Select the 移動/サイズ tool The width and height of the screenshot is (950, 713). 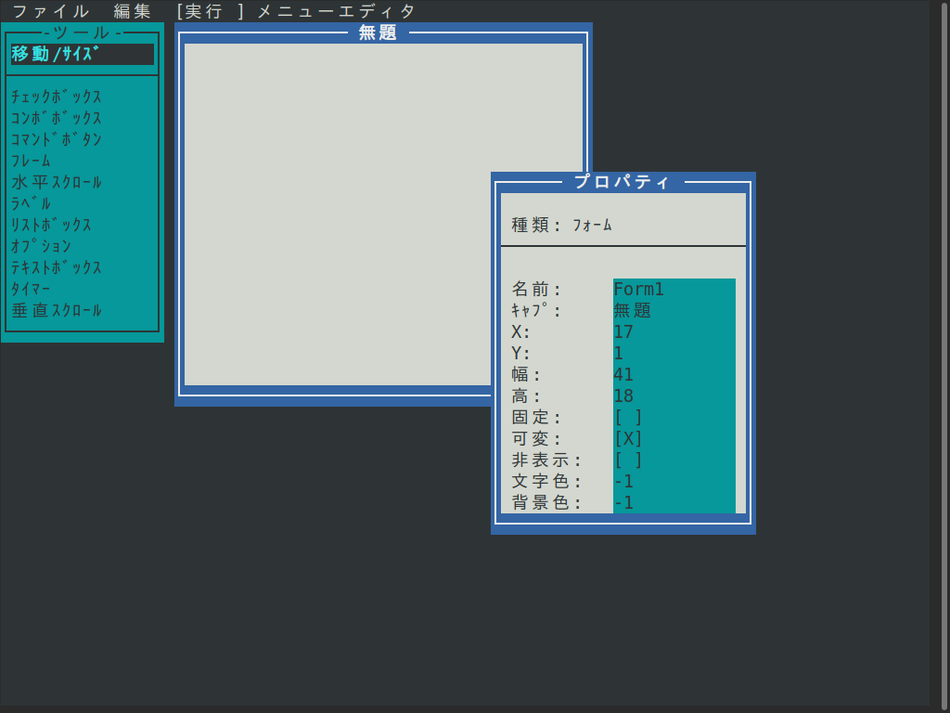pos(82,54)
